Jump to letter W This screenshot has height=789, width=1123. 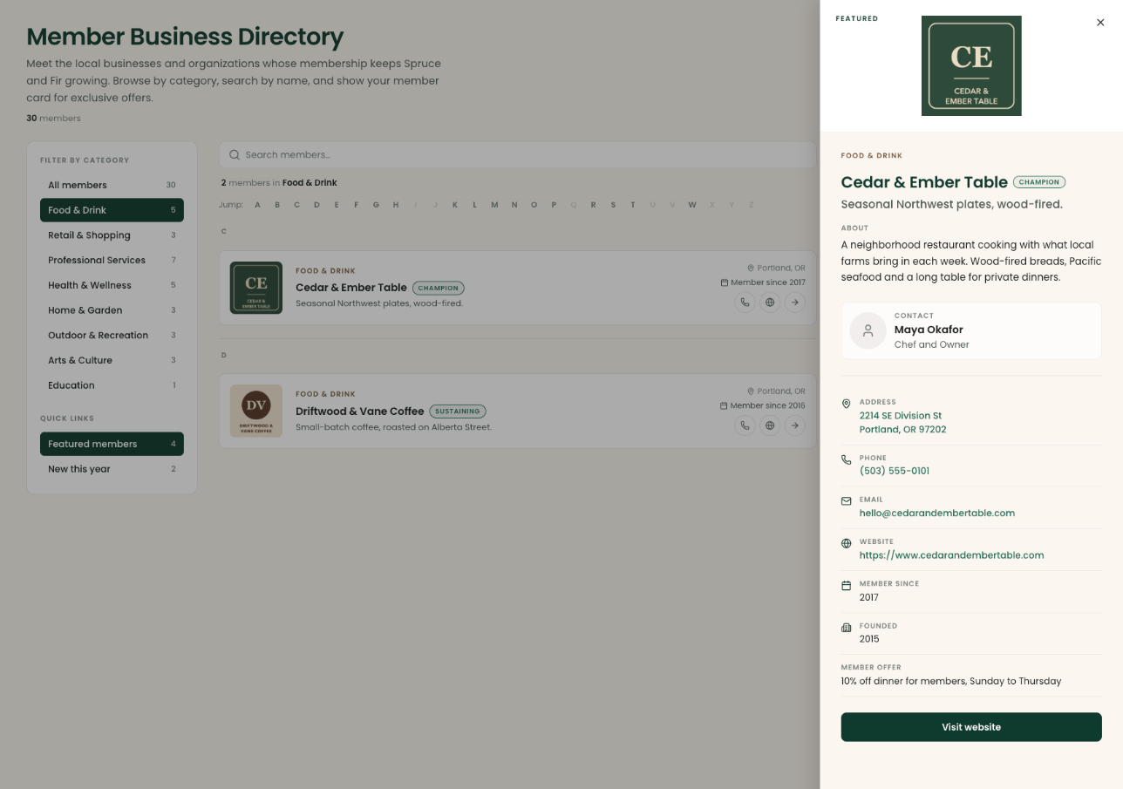point(692,205)
